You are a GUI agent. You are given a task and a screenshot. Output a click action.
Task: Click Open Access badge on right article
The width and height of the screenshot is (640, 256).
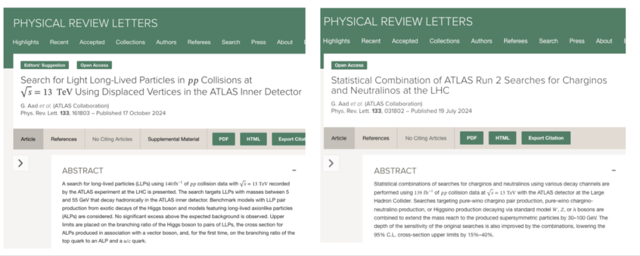[348, 65]
